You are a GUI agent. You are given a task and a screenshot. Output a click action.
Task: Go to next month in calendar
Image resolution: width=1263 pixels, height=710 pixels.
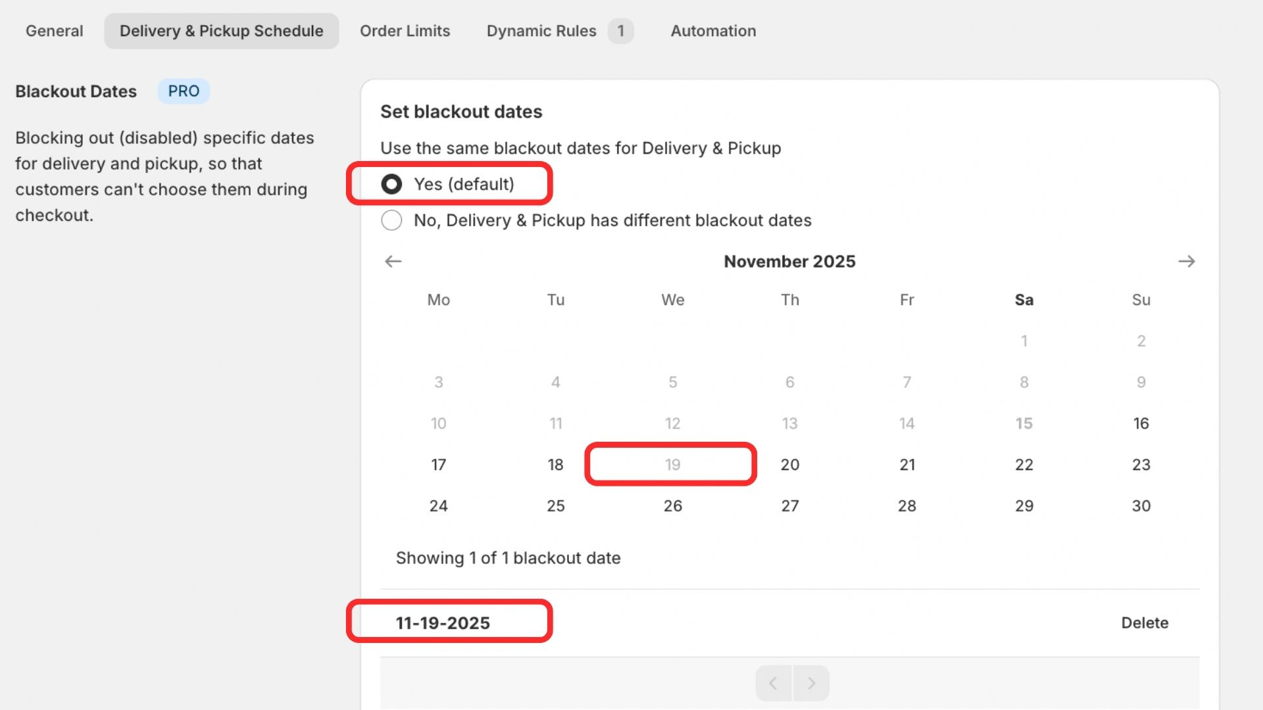tap(1186, 262)
